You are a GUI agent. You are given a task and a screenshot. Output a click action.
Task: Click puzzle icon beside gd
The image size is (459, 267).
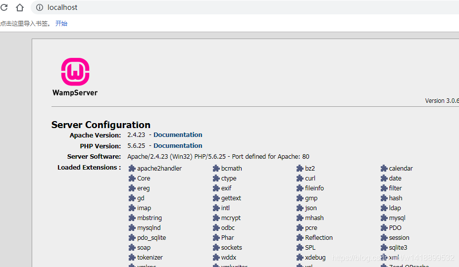(132, 198)
